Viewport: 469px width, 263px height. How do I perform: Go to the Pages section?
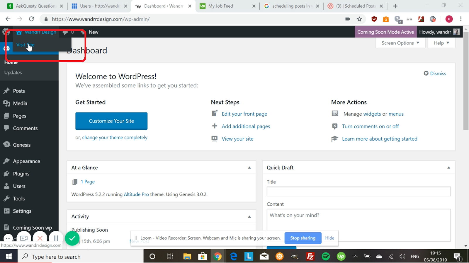[19, 116]
